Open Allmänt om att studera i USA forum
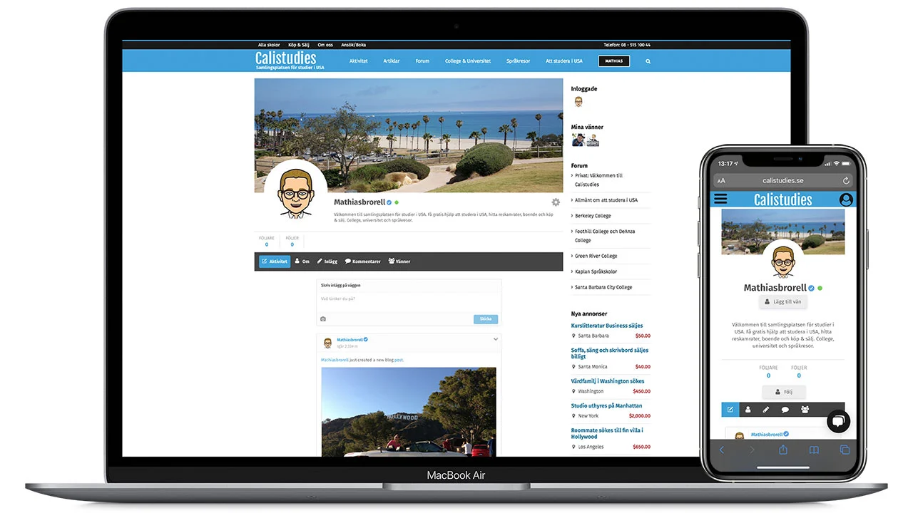This screenshot has height=513, width=913. (x=606, y=200)
